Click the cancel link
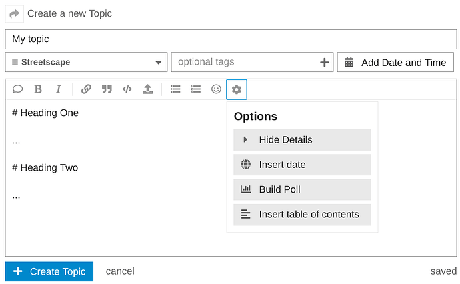The height and width of the screenshot is (284, 460). point(120,271)
